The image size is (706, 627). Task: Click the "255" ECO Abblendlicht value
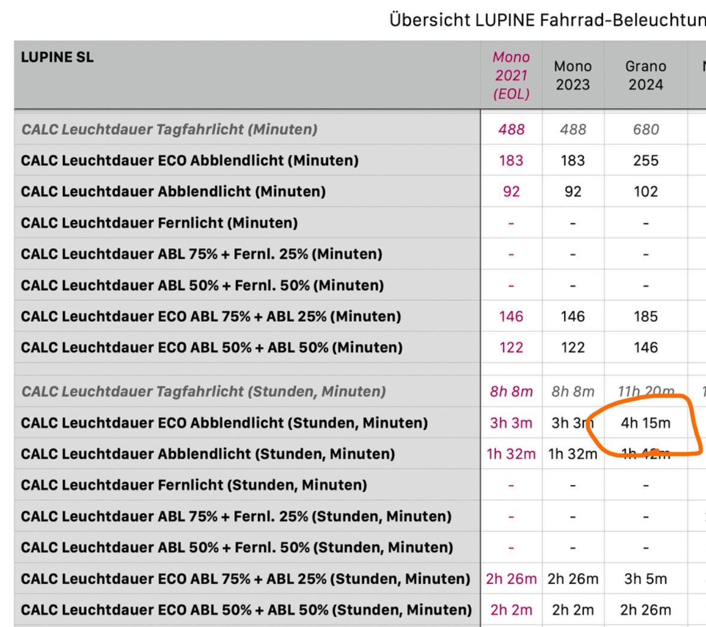[646, 161]
